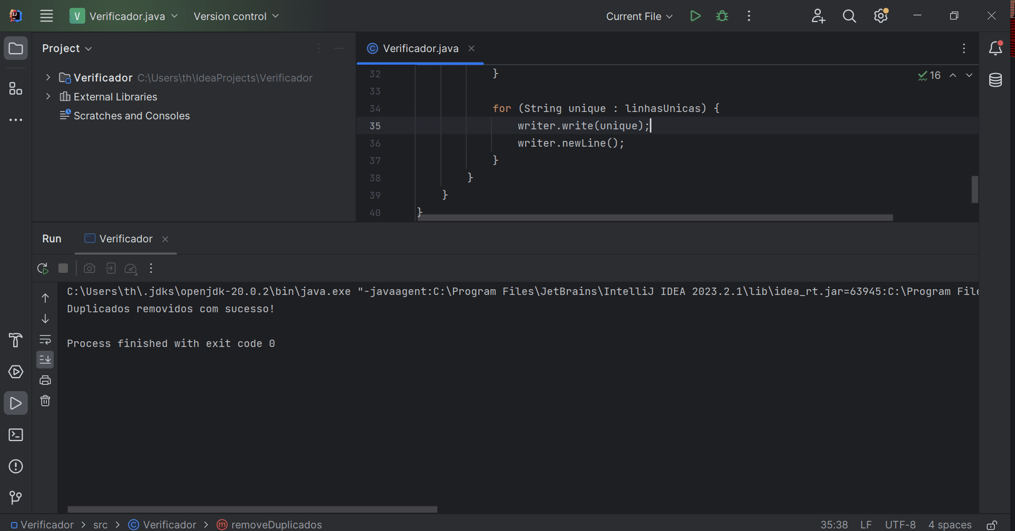Open the Database tool window
Image resolution: width=1015 pixels, height=531 pixels.
pyautogui.click(x=995, y=80)
